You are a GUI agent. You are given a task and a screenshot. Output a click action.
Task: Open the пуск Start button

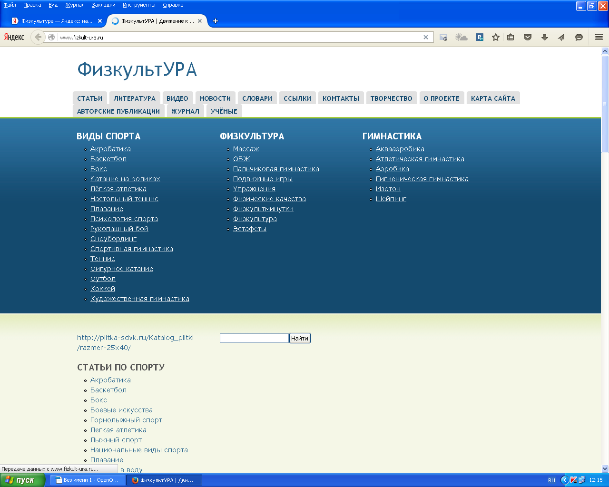point(22,480)
